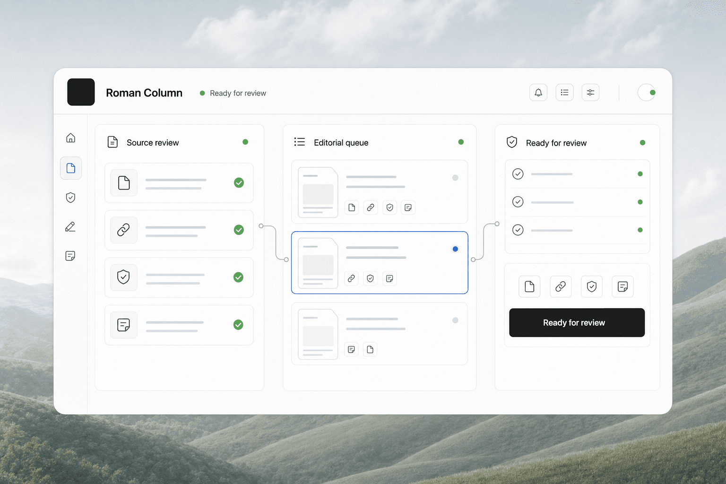
Task: Select the pencil edit icon in sidebar
Action: pos(70,227)
